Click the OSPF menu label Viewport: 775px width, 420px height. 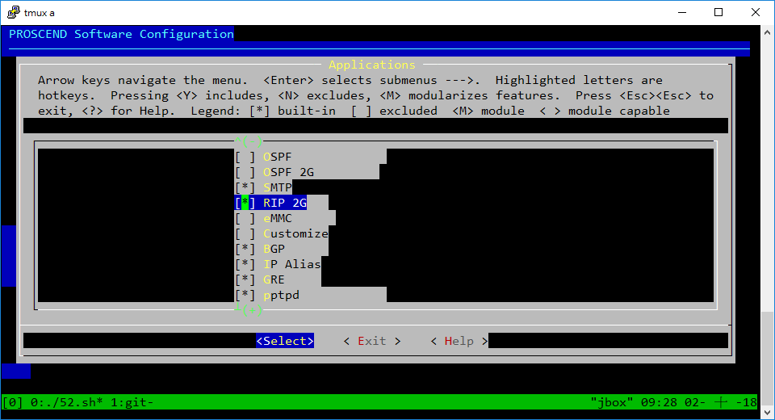[277, 157]
